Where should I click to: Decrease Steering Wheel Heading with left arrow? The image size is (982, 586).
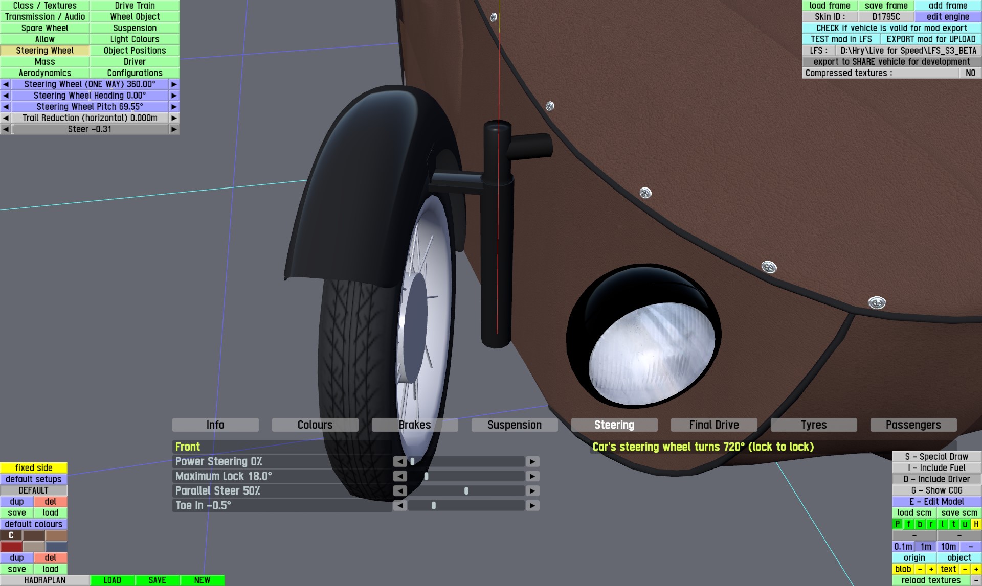(x=6, y=96)
